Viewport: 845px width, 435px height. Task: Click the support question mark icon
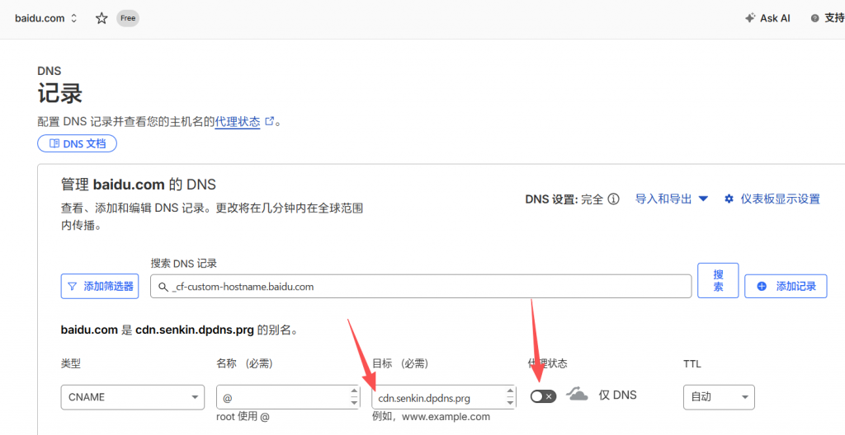coord(814,18)
